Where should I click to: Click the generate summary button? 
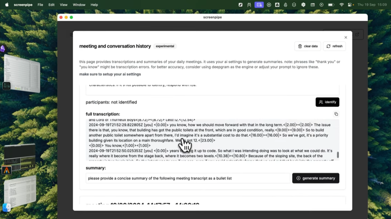(315, 178)
